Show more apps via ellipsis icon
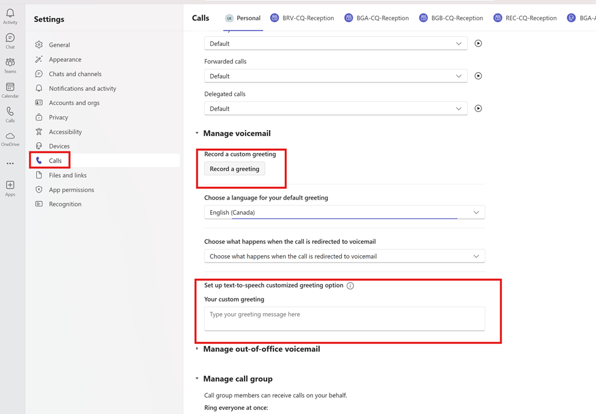This screenshot has width=596, height=414. (10, 164)
